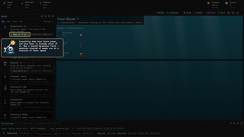Image resolution: width=244 pixels, height=137 pixels.
Task: Open the Exchange tab in top toolbar
Action: (x=172, y=13)
